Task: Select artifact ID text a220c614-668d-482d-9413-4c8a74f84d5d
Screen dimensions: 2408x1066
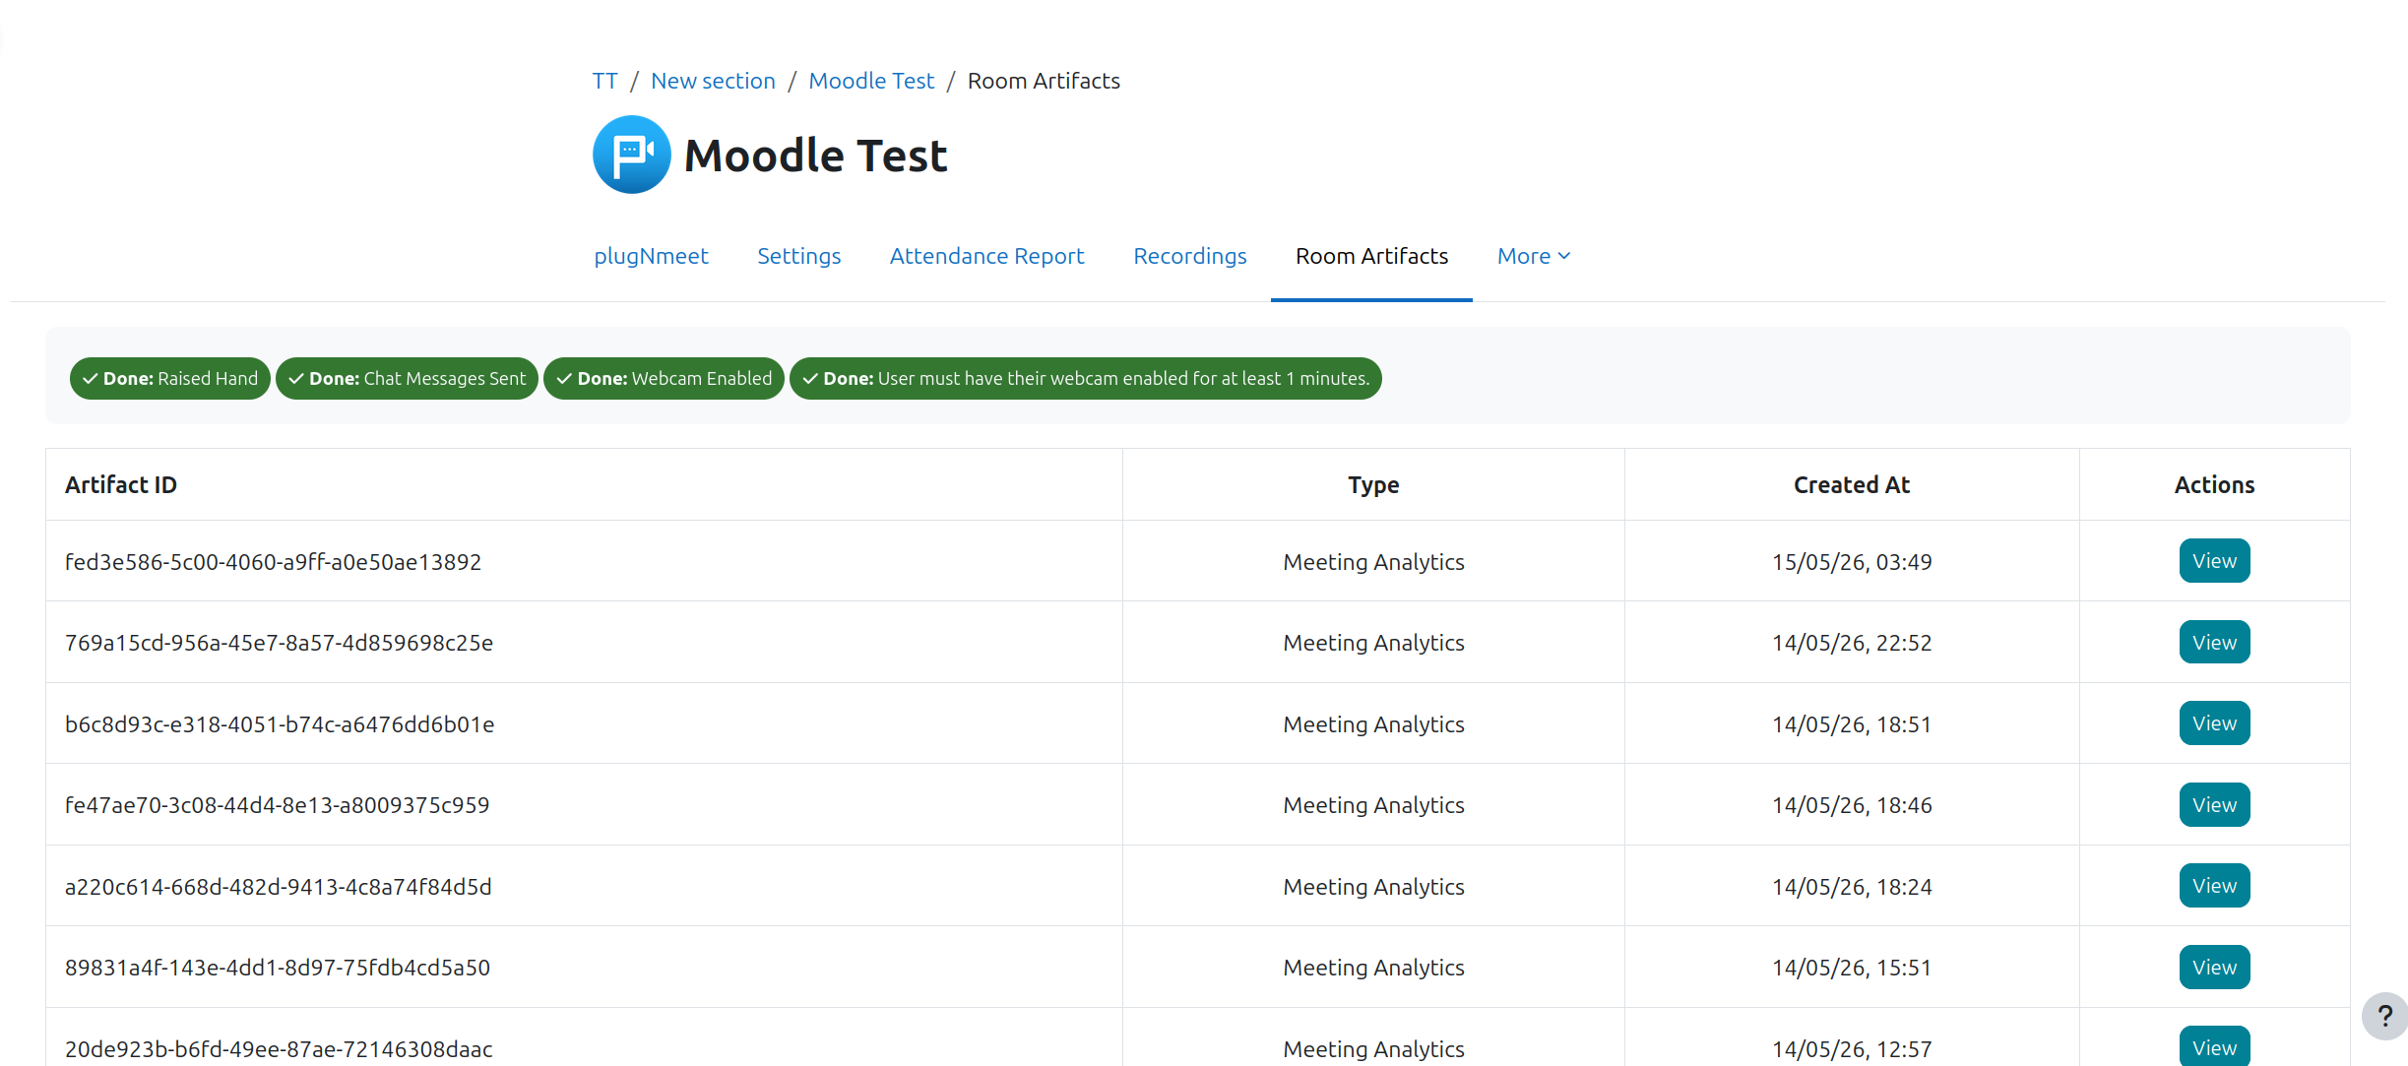Action: tap(278, 886)
